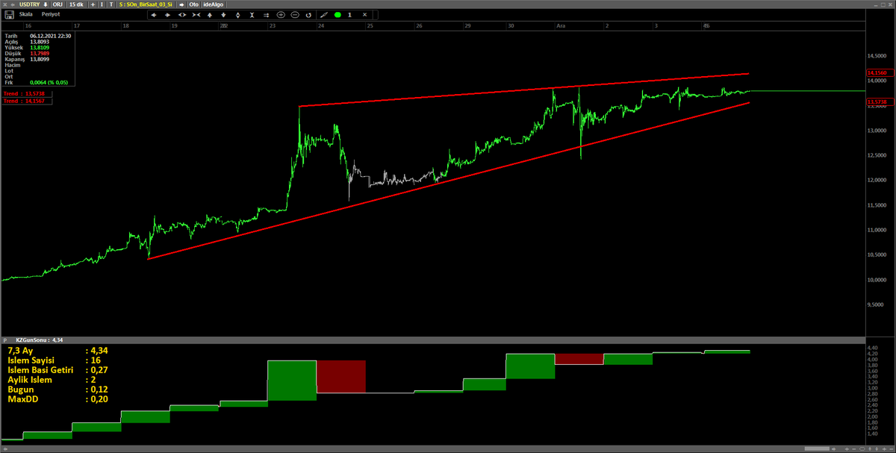Click the T button in top bar
This screenshot has width=896, height=453.
111,4
